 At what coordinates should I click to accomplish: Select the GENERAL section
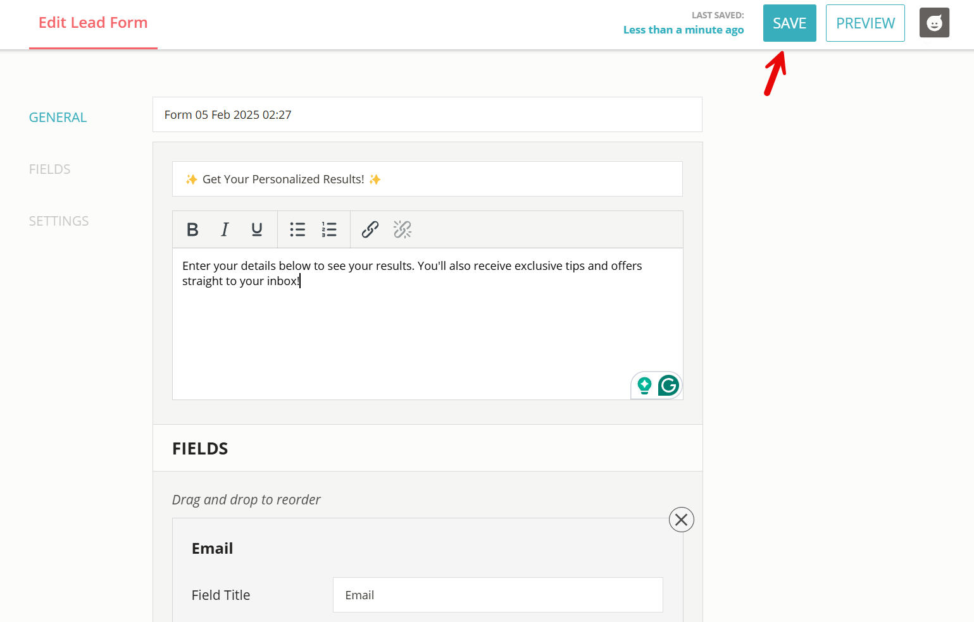pos(58,117)
